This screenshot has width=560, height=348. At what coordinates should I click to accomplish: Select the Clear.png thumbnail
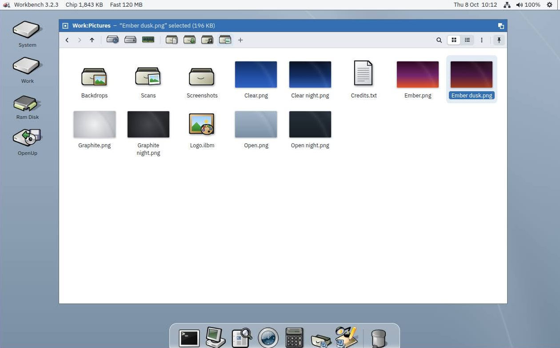coord(256,74)
